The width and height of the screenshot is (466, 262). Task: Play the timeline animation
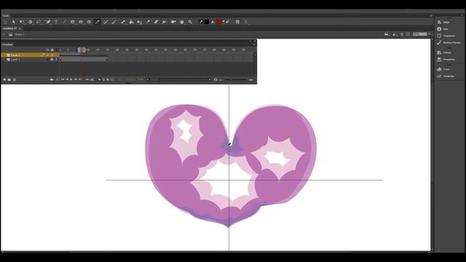[x=71, y=79]
